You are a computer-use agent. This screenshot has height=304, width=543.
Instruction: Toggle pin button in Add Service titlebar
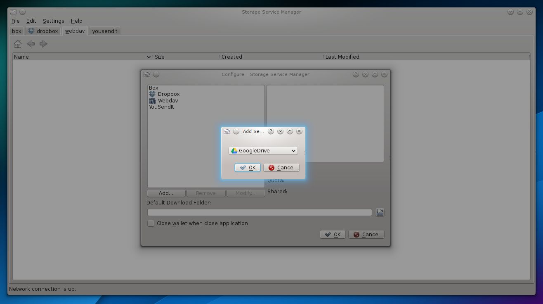(236, 131)
